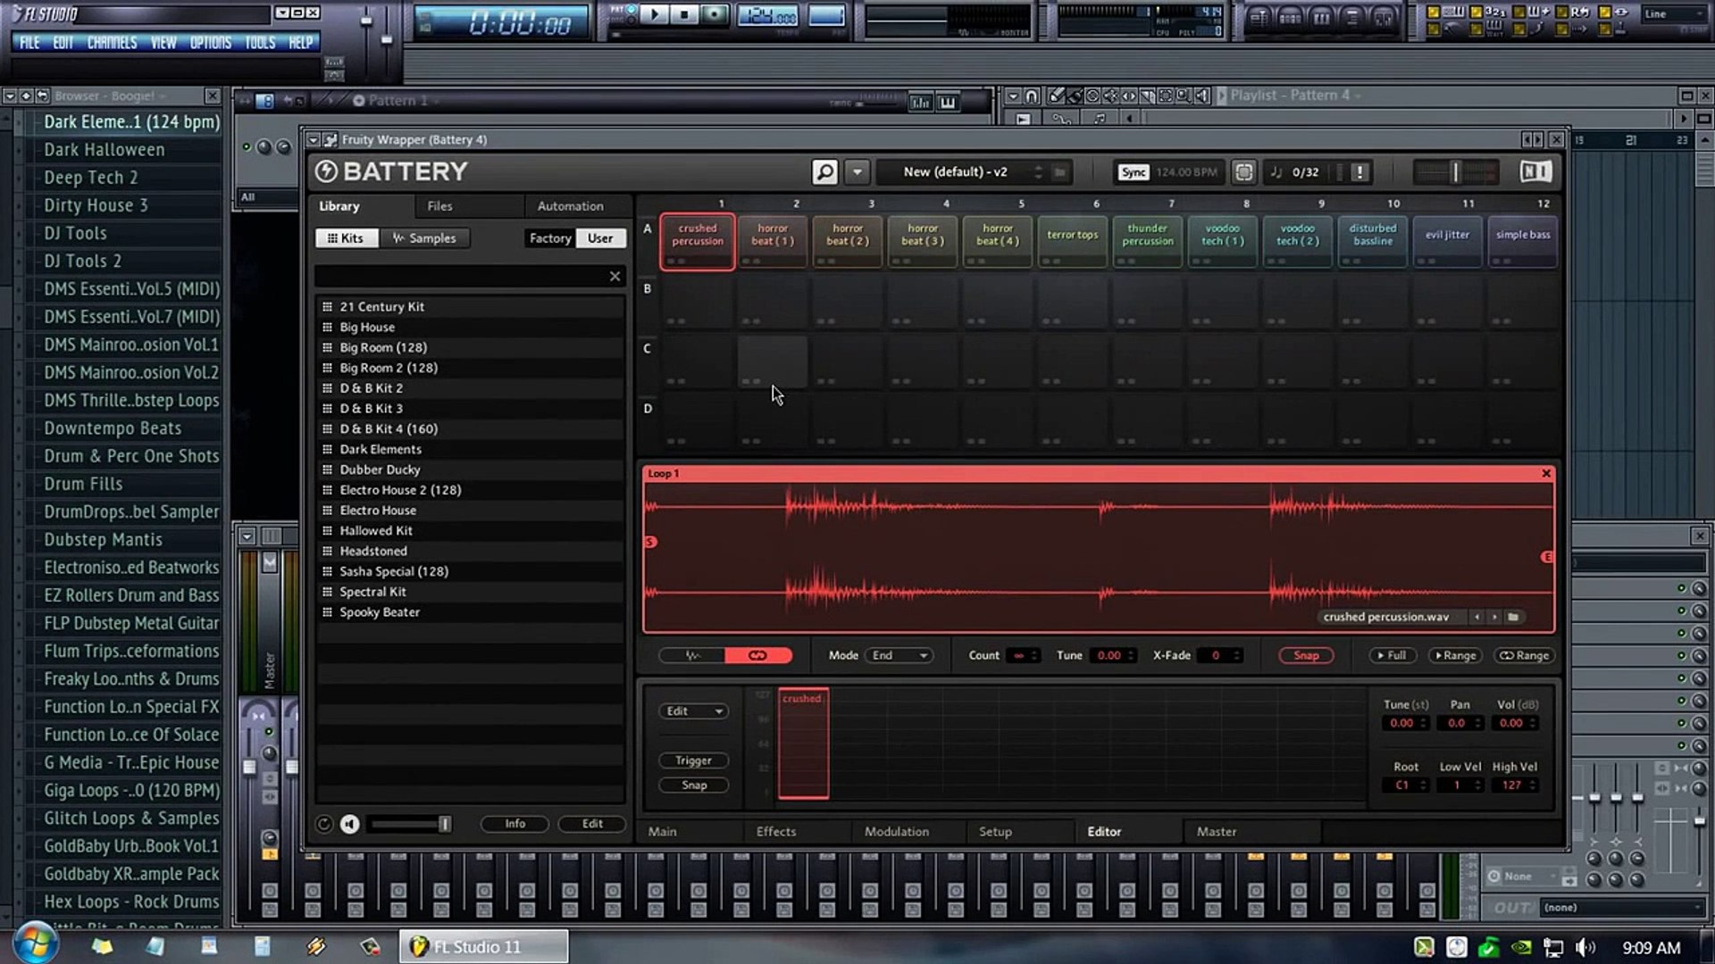Select the playlist speaker playback tool
Screen dimensions: 1715x964
coord(1202,96)
